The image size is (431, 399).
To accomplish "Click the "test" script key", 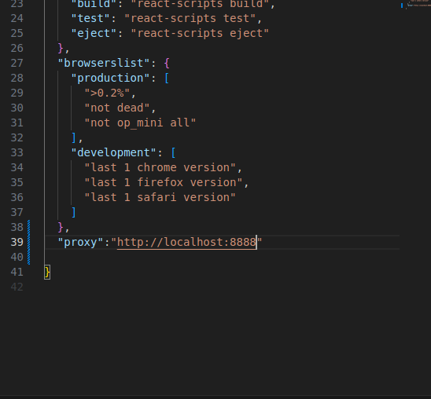I will pos(90,18).
